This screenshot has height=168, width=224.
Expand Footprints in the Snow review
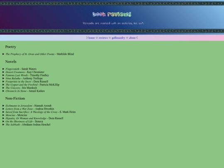pos(25,81)
